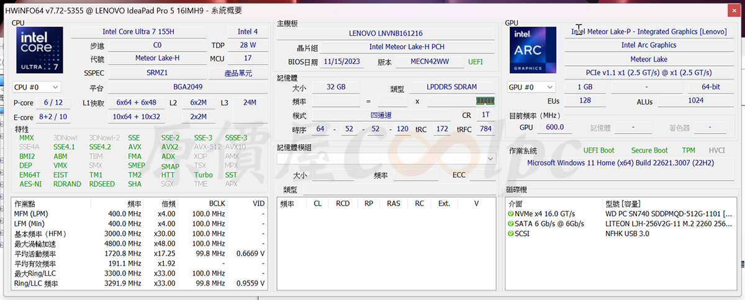The image size is (745, 300).
Task: Select the 平均活動頻率 row
Action: 140,254
